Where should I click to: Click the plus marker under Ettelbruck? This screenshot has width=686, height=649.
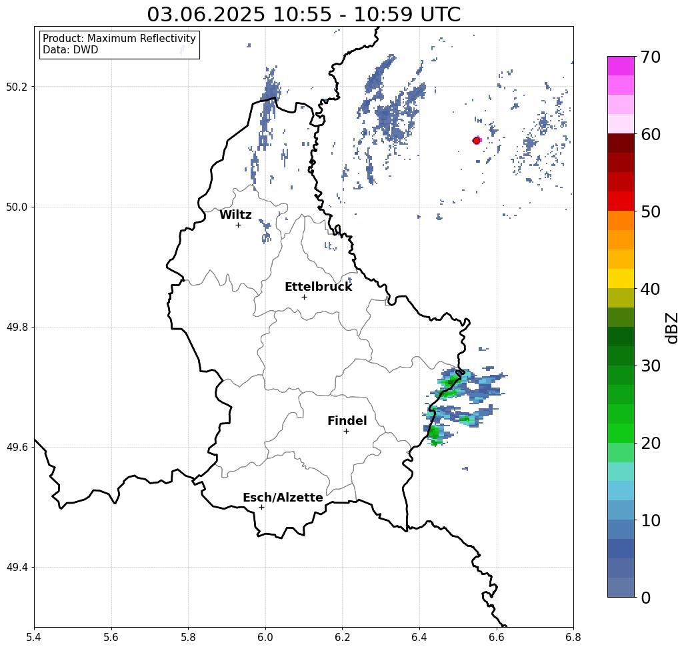click(x=305, y=297)
